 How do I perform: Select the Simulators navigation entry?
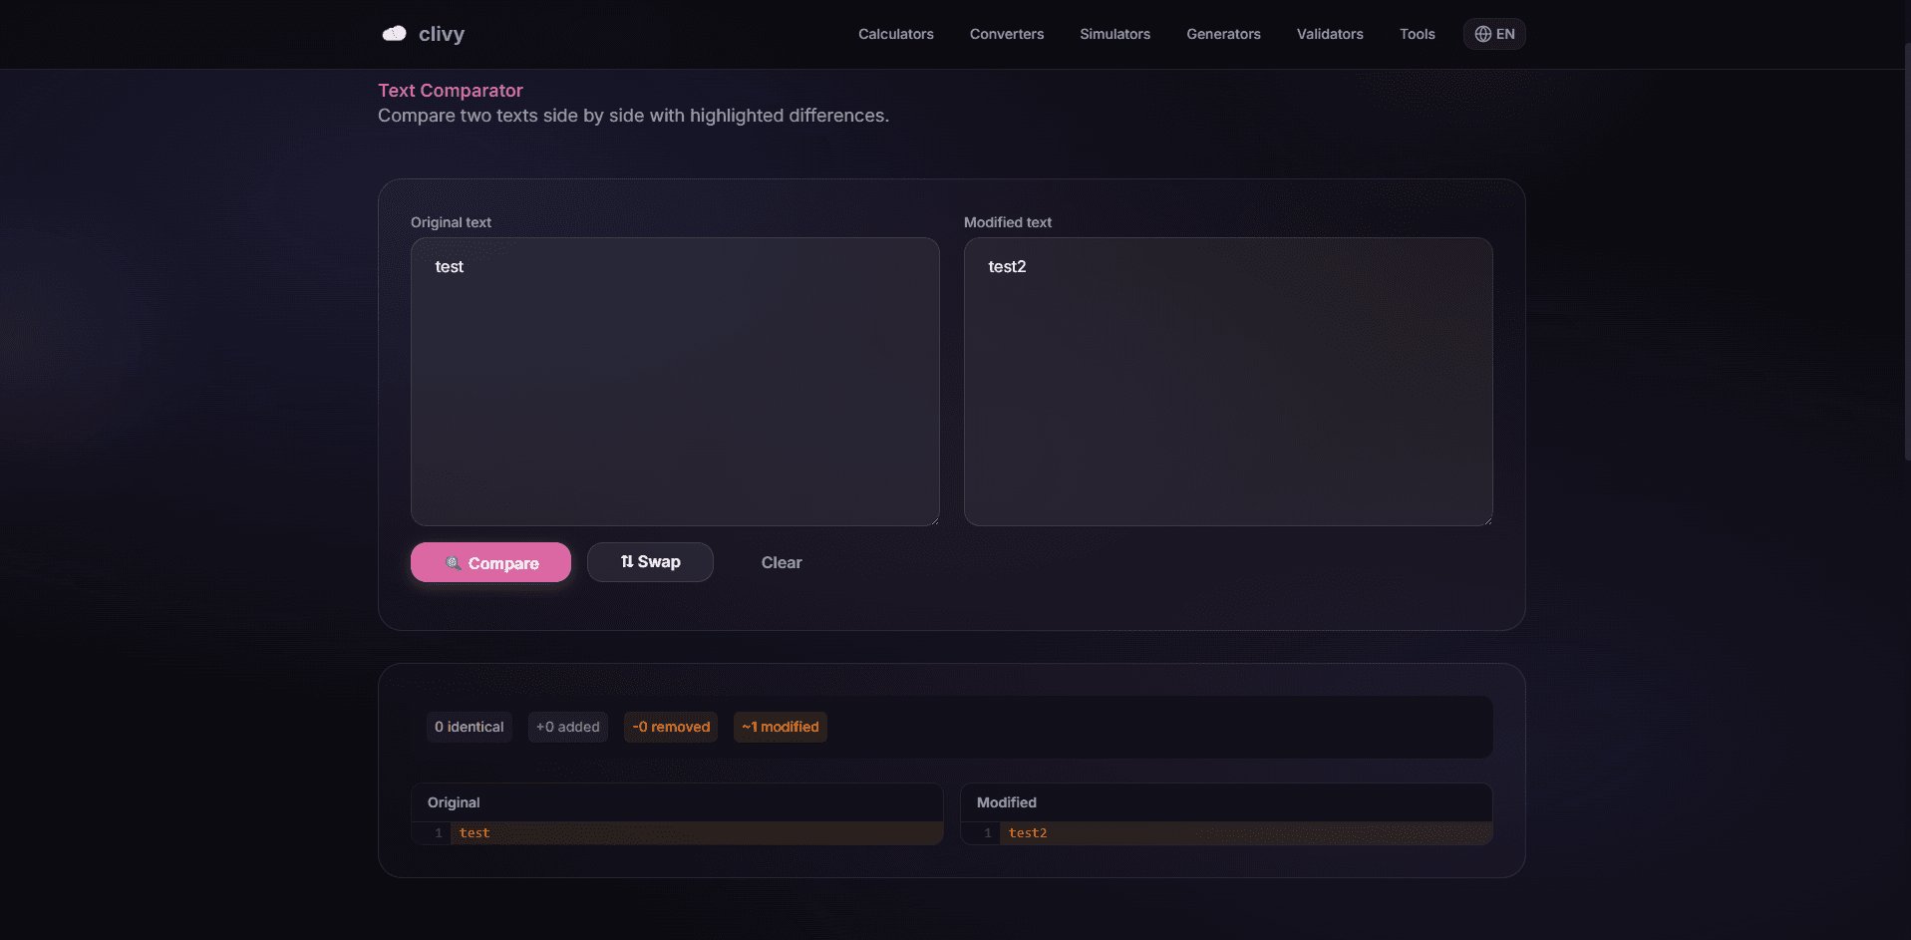click(1114, 34)
